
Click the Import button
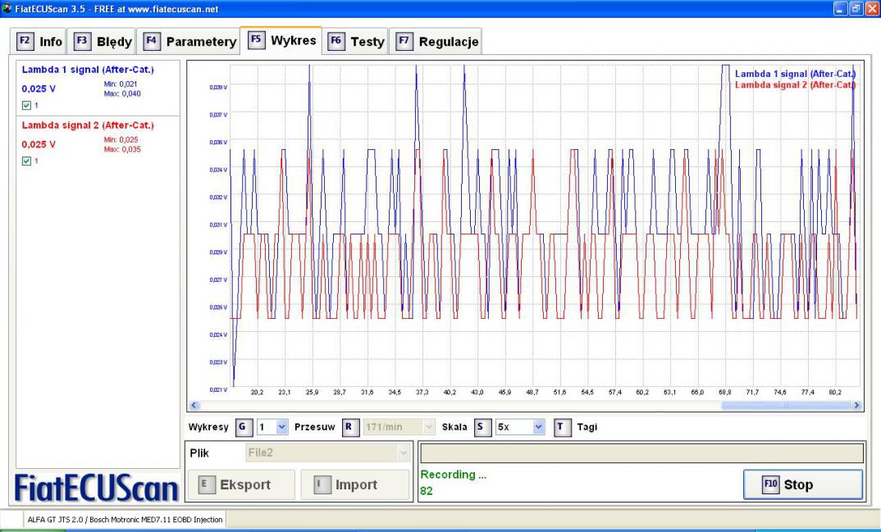point(354,485)
